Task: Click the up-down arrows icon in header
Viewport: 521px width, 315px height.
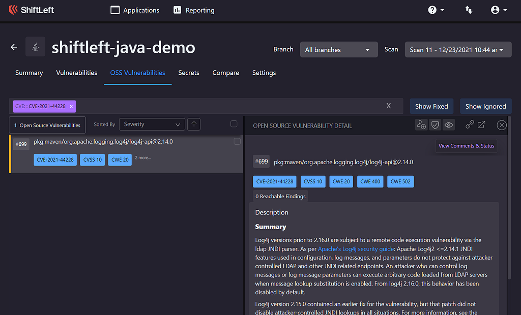Action: coord(469,10)
